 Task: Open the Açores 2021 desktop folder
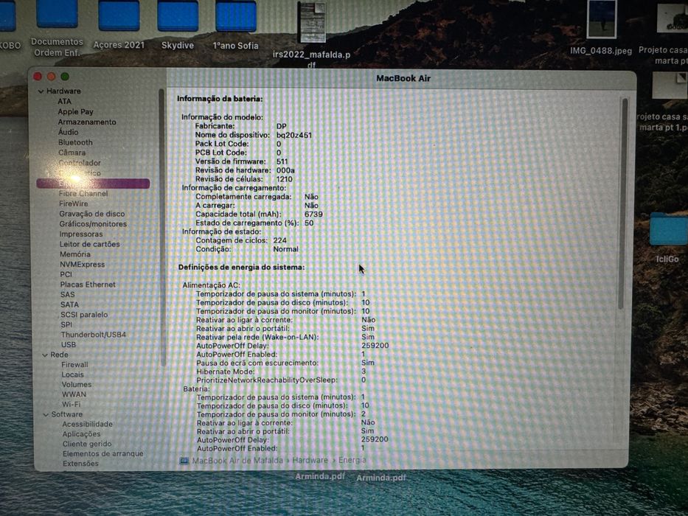pos(119,25)
